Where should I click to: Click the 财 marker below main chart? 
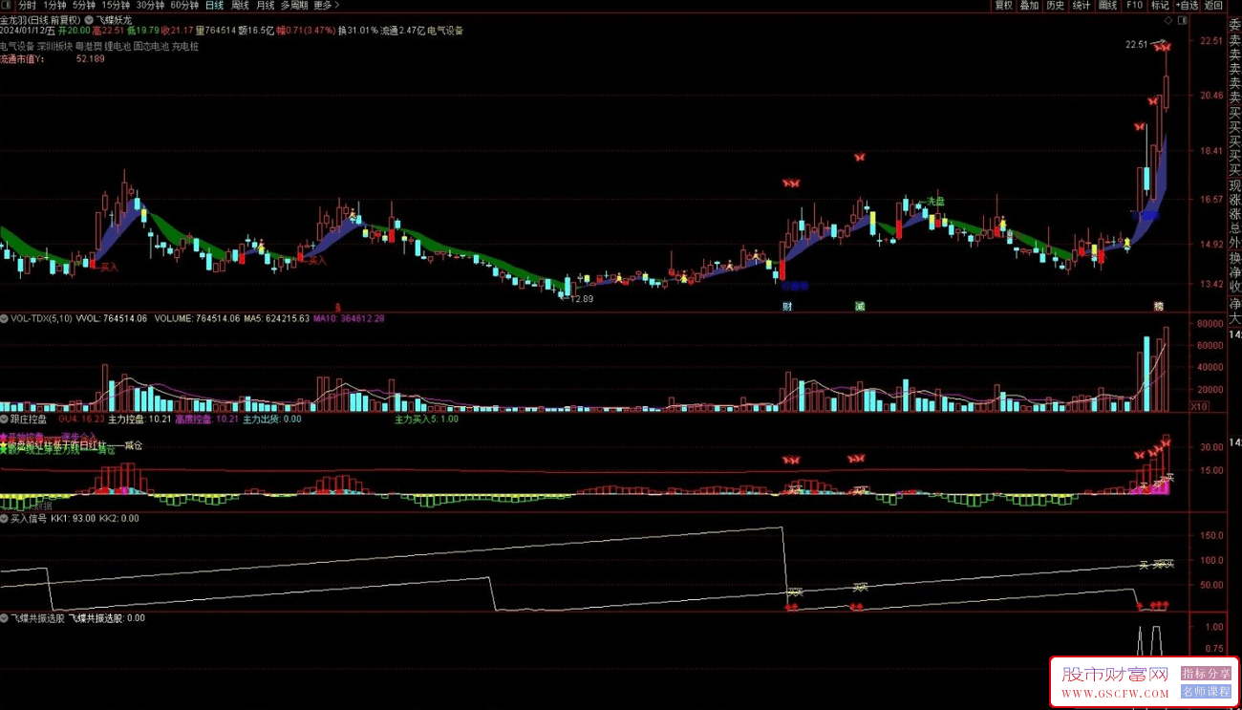pyautogui.click(x=787, y=307)
